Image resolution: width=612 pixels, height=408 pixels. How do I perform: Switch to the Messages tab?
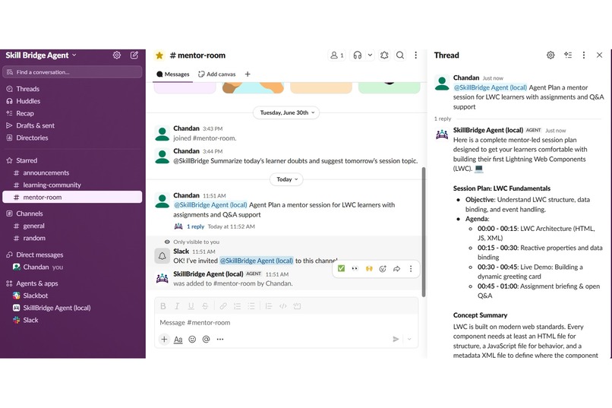click(173, 74)
